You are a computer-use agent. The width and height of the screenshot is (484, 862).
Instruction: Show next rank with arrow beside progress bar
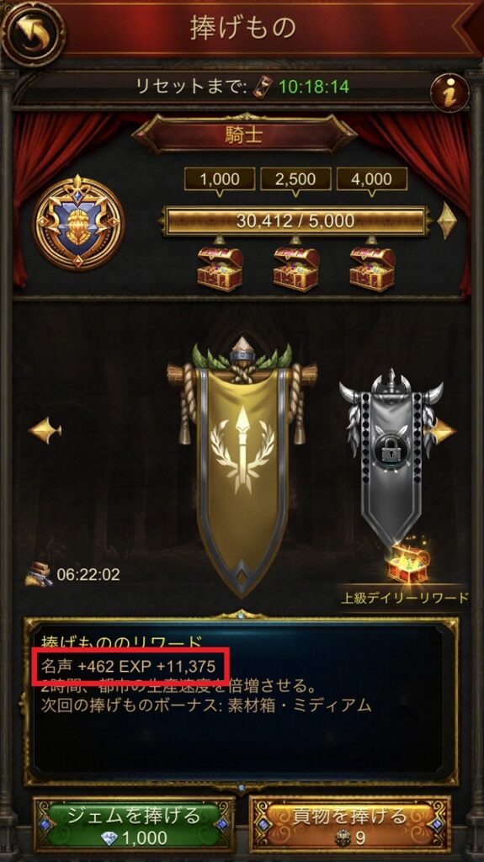click(447, 221)
